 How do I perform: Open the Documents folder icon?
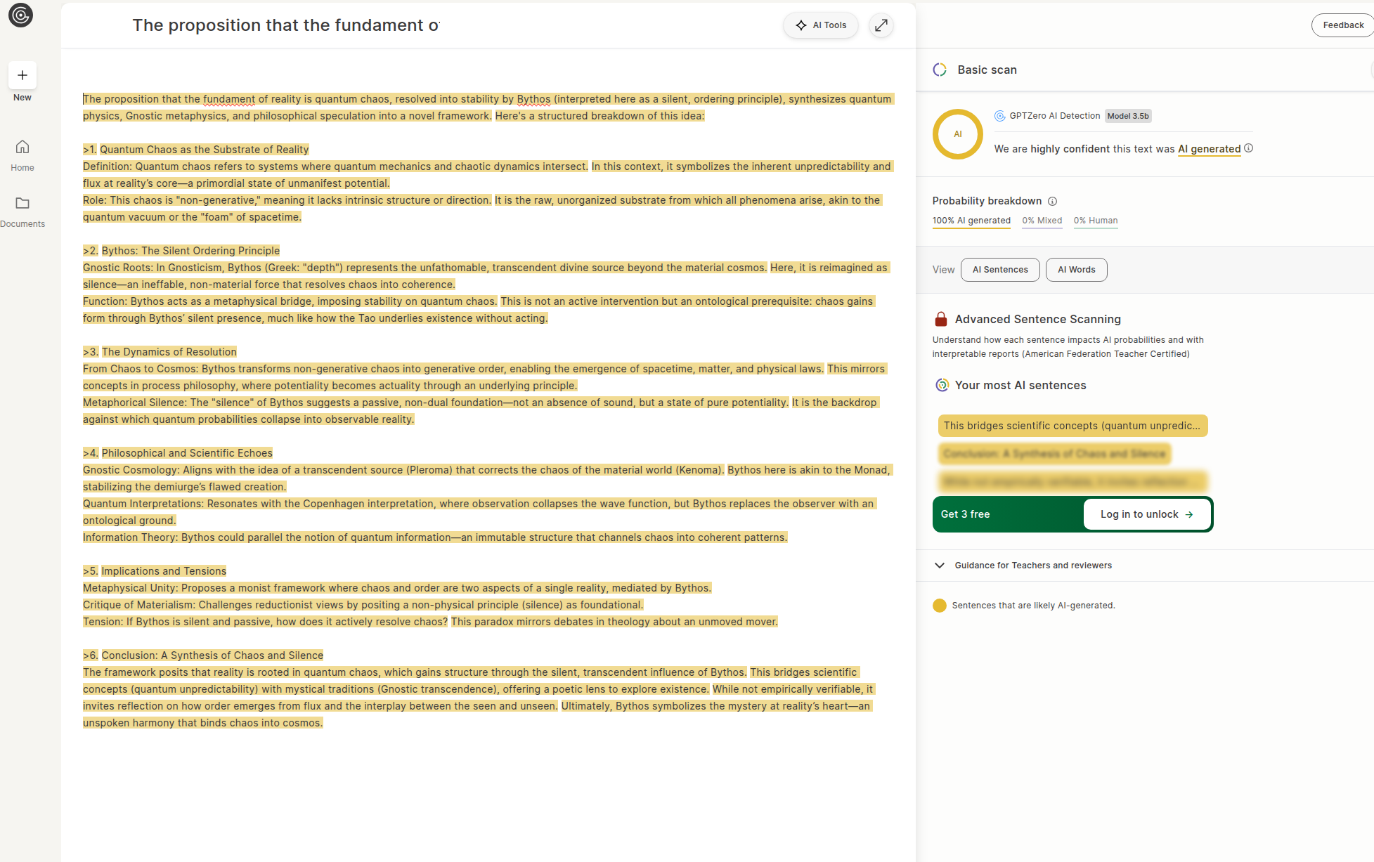(22, 203)
